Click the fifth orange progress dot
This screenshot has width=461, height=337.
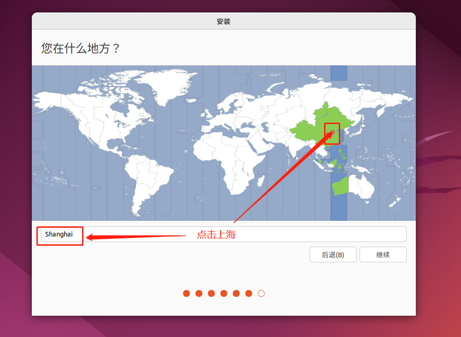click(x=236, y=294)
